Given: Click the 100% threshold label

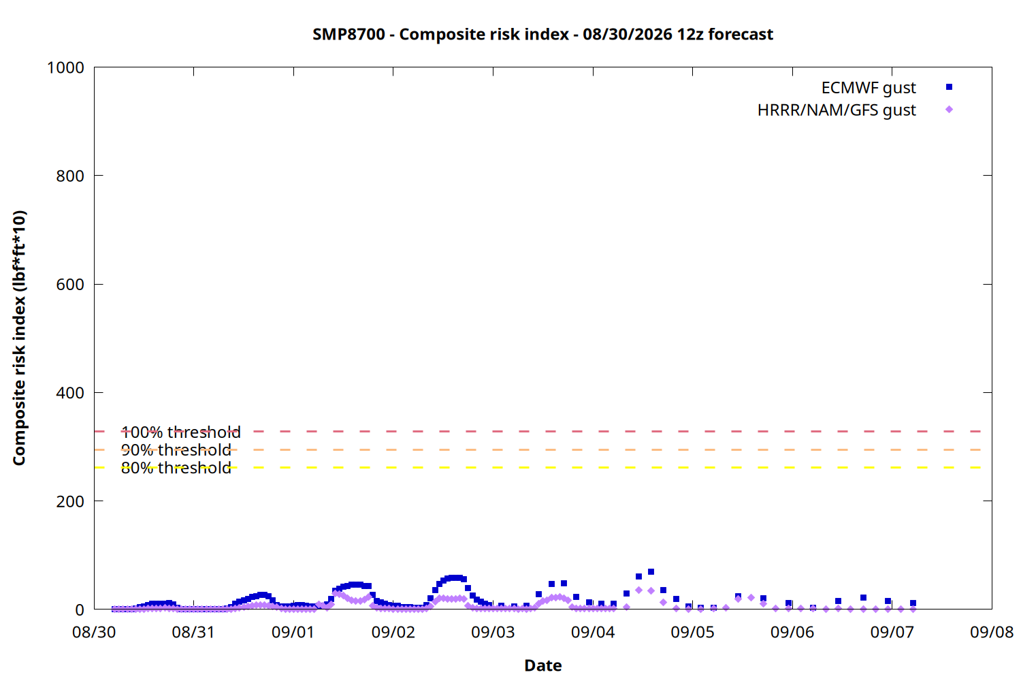Looking at the screenshot, I should pos(180,432).
